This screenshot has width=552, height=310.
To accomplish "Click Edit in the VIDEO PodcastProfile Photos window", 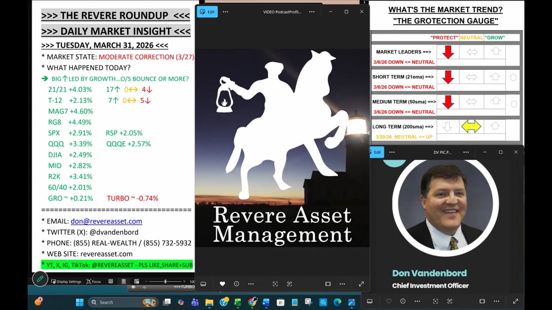I will pos(207,12).
